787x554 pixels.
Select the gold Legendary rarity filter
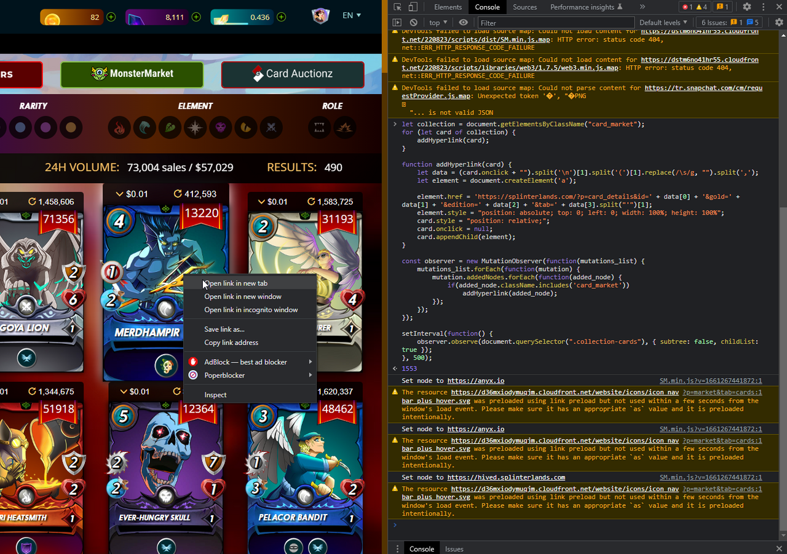[x=71, y=128]
